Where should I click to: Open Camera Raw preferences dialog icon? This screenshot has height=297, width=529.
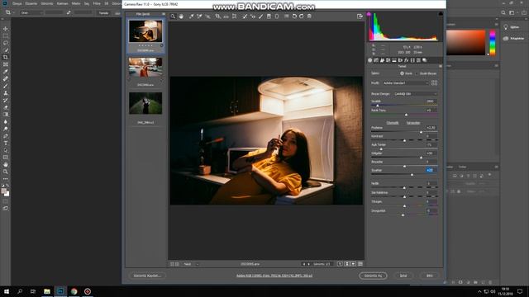pyautogui.click(x=286, y=16)
